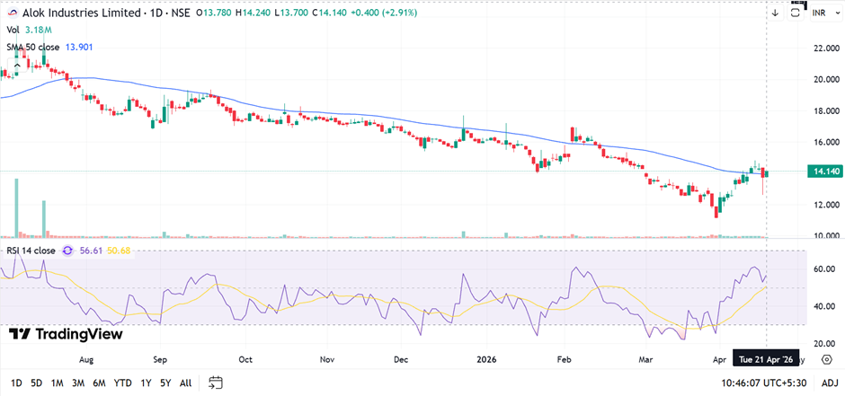Show the 5Y time range
Screen dimensions: 845x396
pos(165,383)
